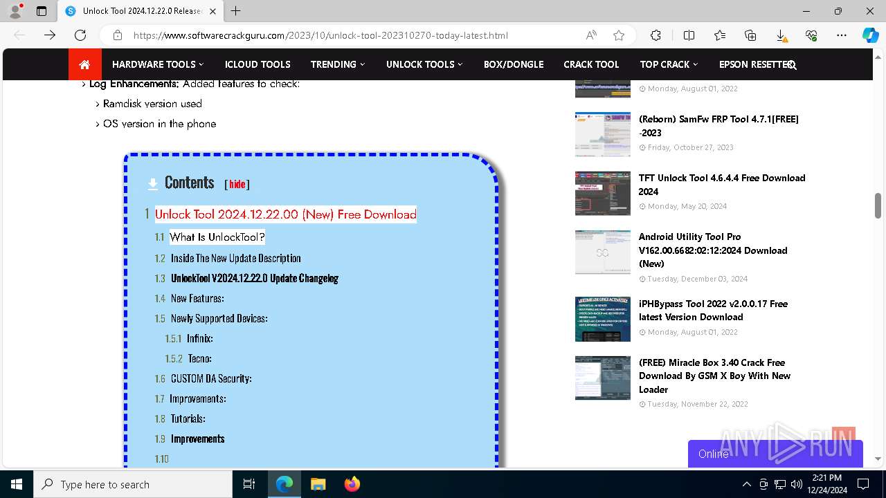Click the page vertical scrollbar thumb
Image resolution: width=886 pixels, height=498 pixels.
(878, 206)
